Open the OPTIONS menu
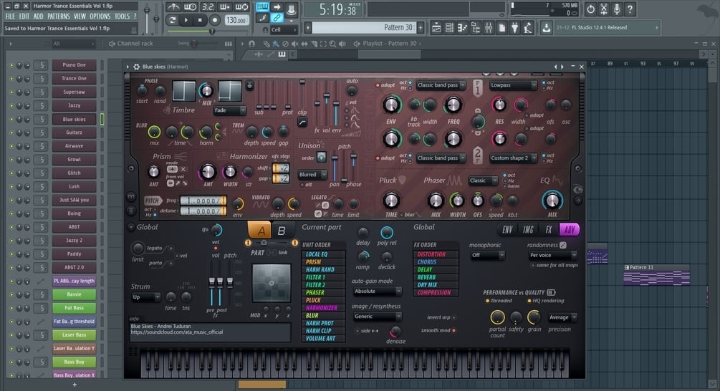Image resolution: width=720 pixels, height=391 pixels. click(x=100, y=16)
